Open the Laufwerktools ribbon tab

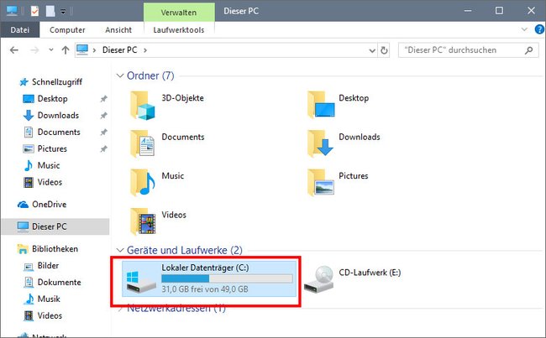(x=179, y=30)
